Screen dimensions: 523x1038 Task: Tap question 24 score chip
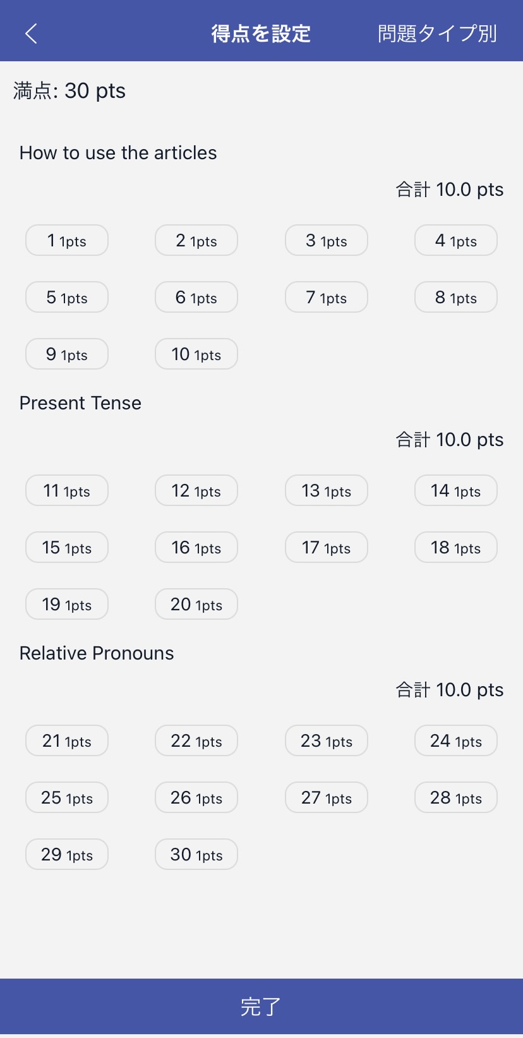pos(455,741)
